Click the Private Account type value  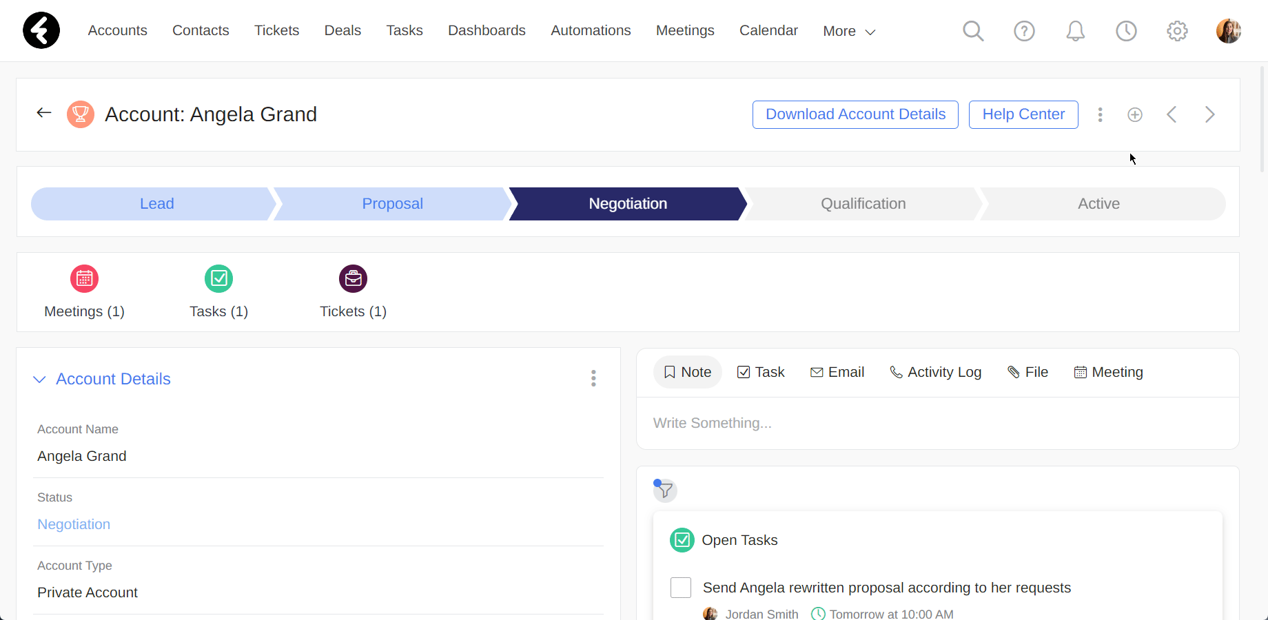pyautogui.click(x=88, y=592)
